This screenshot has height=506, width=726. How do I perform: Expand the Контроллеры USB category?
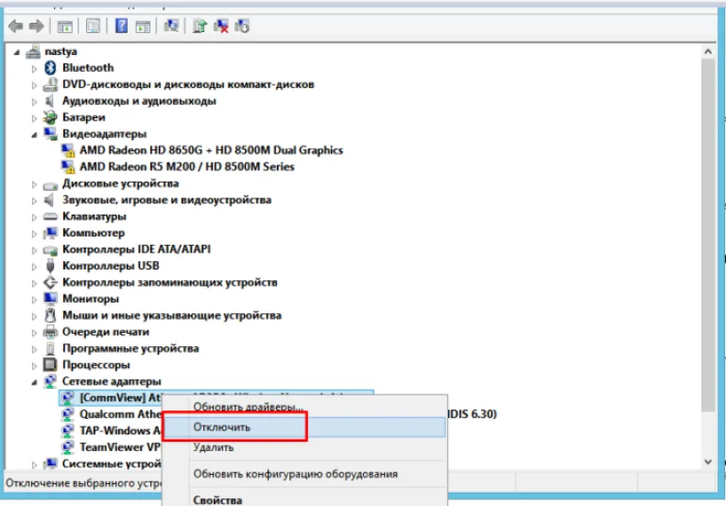click(34, 267)
